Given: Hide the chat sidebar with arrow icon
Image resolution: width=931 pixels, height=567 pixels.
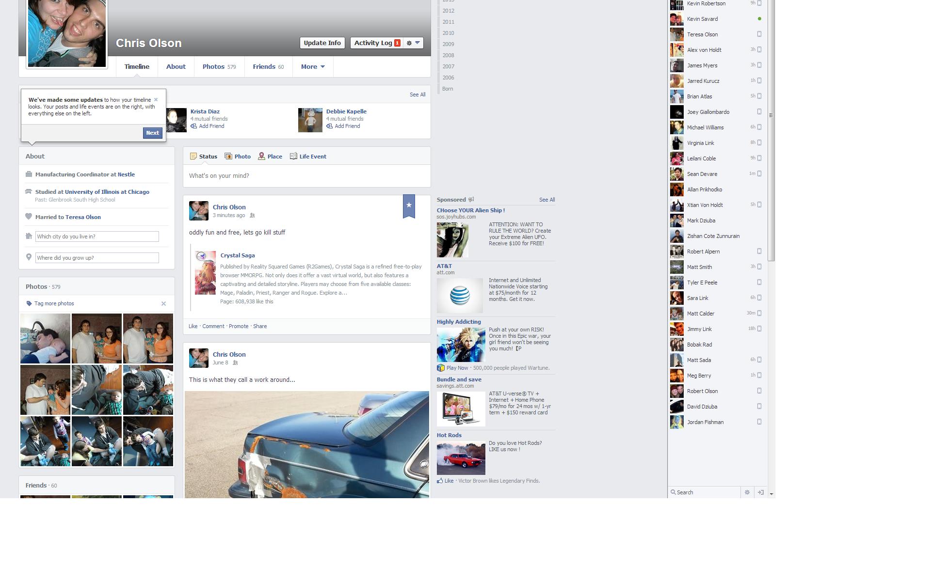Looking at the screenshot, I should [x=760, y=492].
